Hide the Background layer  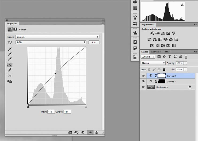[143, 87]
